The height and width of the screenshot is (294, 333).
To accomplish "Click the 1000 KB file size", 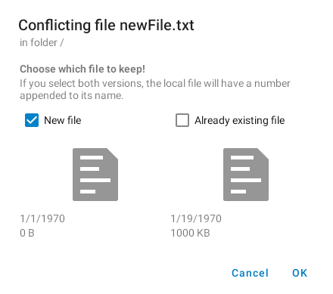I will [x=190, y=233].
